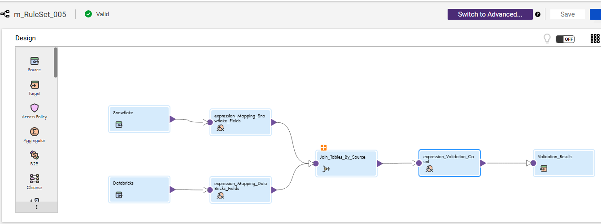Click the expression icon in expression_Mapping_Snowflake_Fields
601x224 pixels.
[x=220, y=128]
